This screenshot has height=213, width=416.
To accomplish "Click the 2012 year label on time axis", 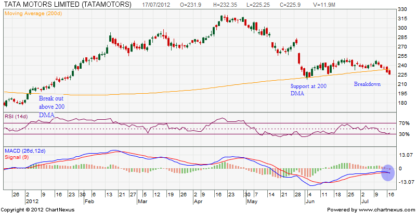I will tap(32, 202).
